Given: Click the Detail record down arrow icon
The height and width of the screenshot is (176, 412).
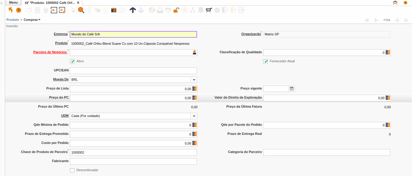Looking at the screenshot, I should click(x=141, y=10).
